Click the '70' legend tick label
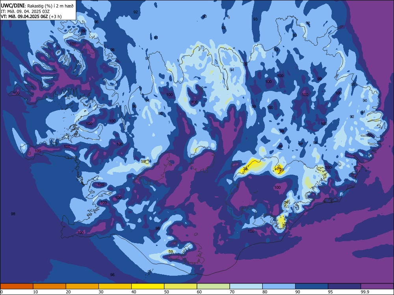This screenshot has height=295, width=394. tap(232, 292)
